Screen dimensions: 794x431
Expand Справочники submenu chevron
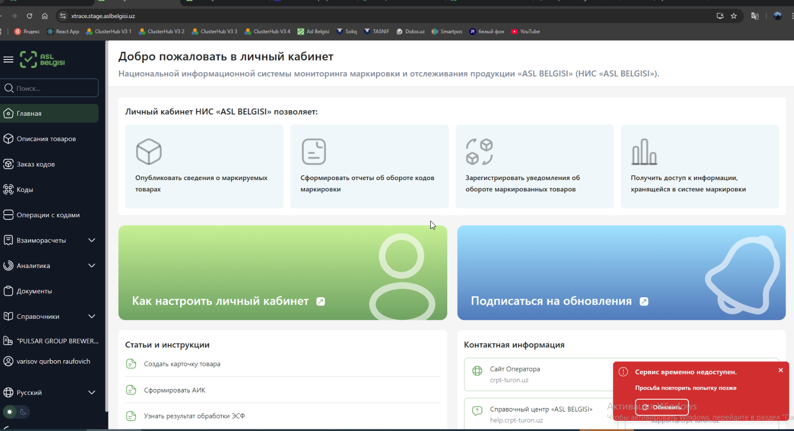(92, 316)
